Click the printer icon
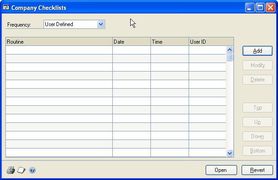 [11, 170]
